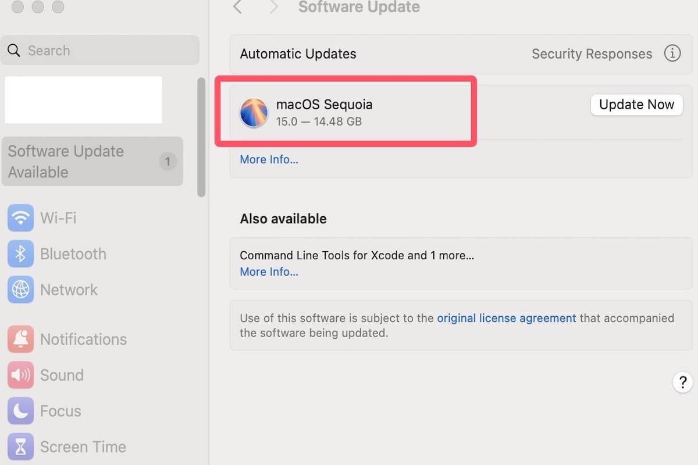Image resolution: width=698 pixels, height=465 pixels.
Task: Click the Security Responses label in Automatic Updates
Action: [x=592, y=53]
